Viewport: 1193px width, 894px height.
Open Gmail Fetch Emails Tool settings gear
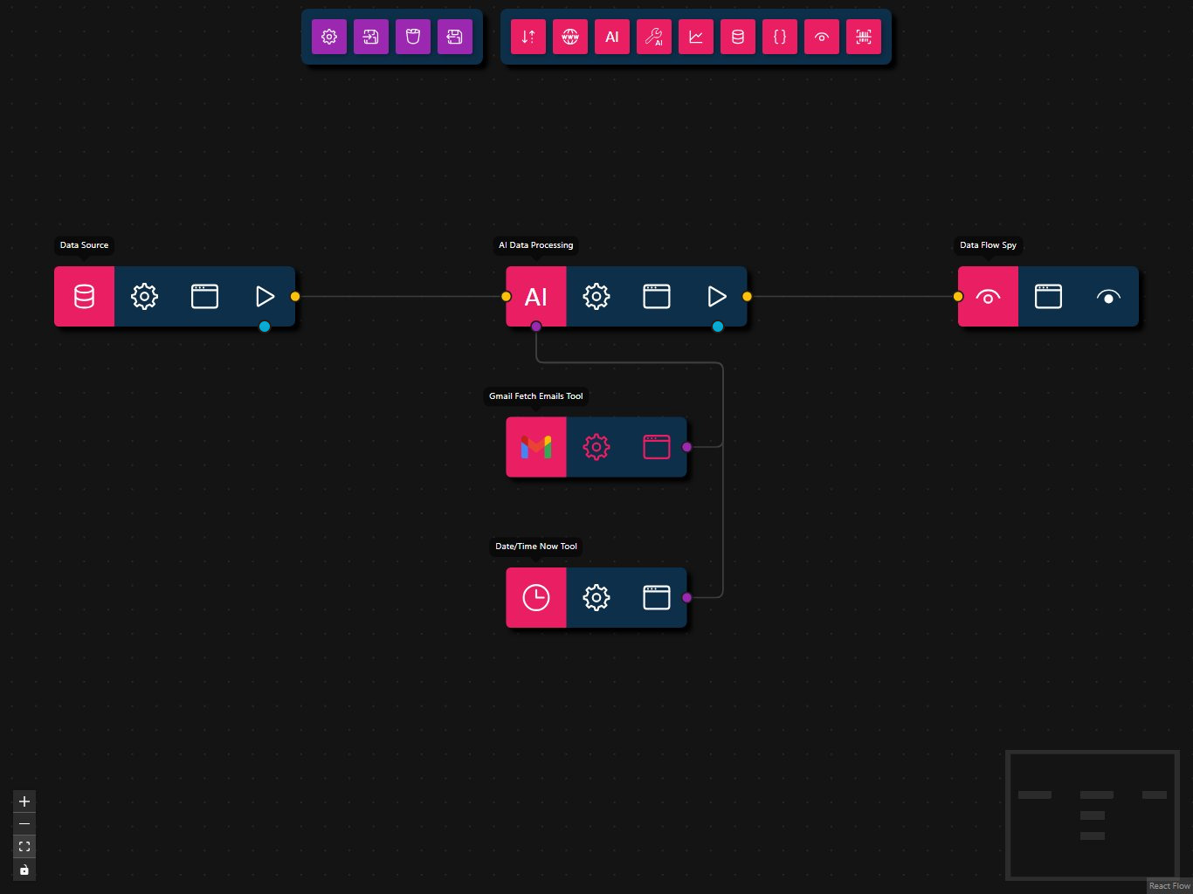tap(596, 447)
